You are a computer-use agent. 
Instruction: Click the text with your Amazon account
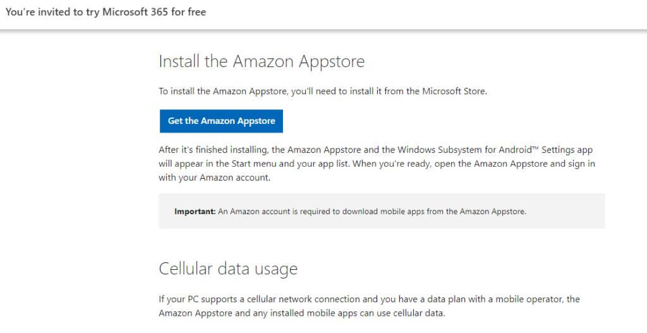(214, 178)
